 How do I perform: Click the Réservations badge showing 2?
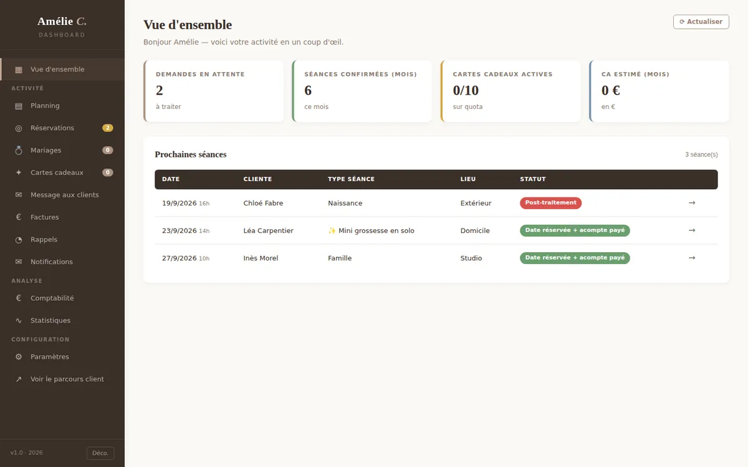tap(108, 128)
